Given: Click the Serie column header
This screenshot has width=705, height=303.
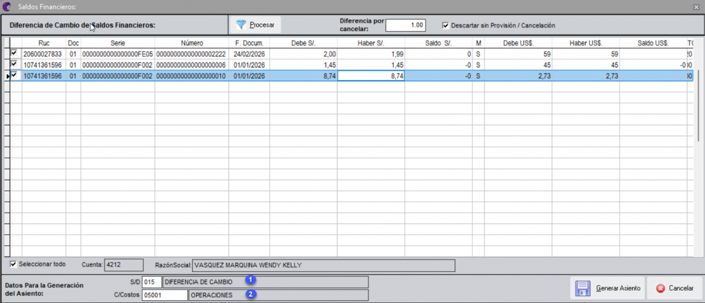Looking at the screenshot, I should coord(118,43).
